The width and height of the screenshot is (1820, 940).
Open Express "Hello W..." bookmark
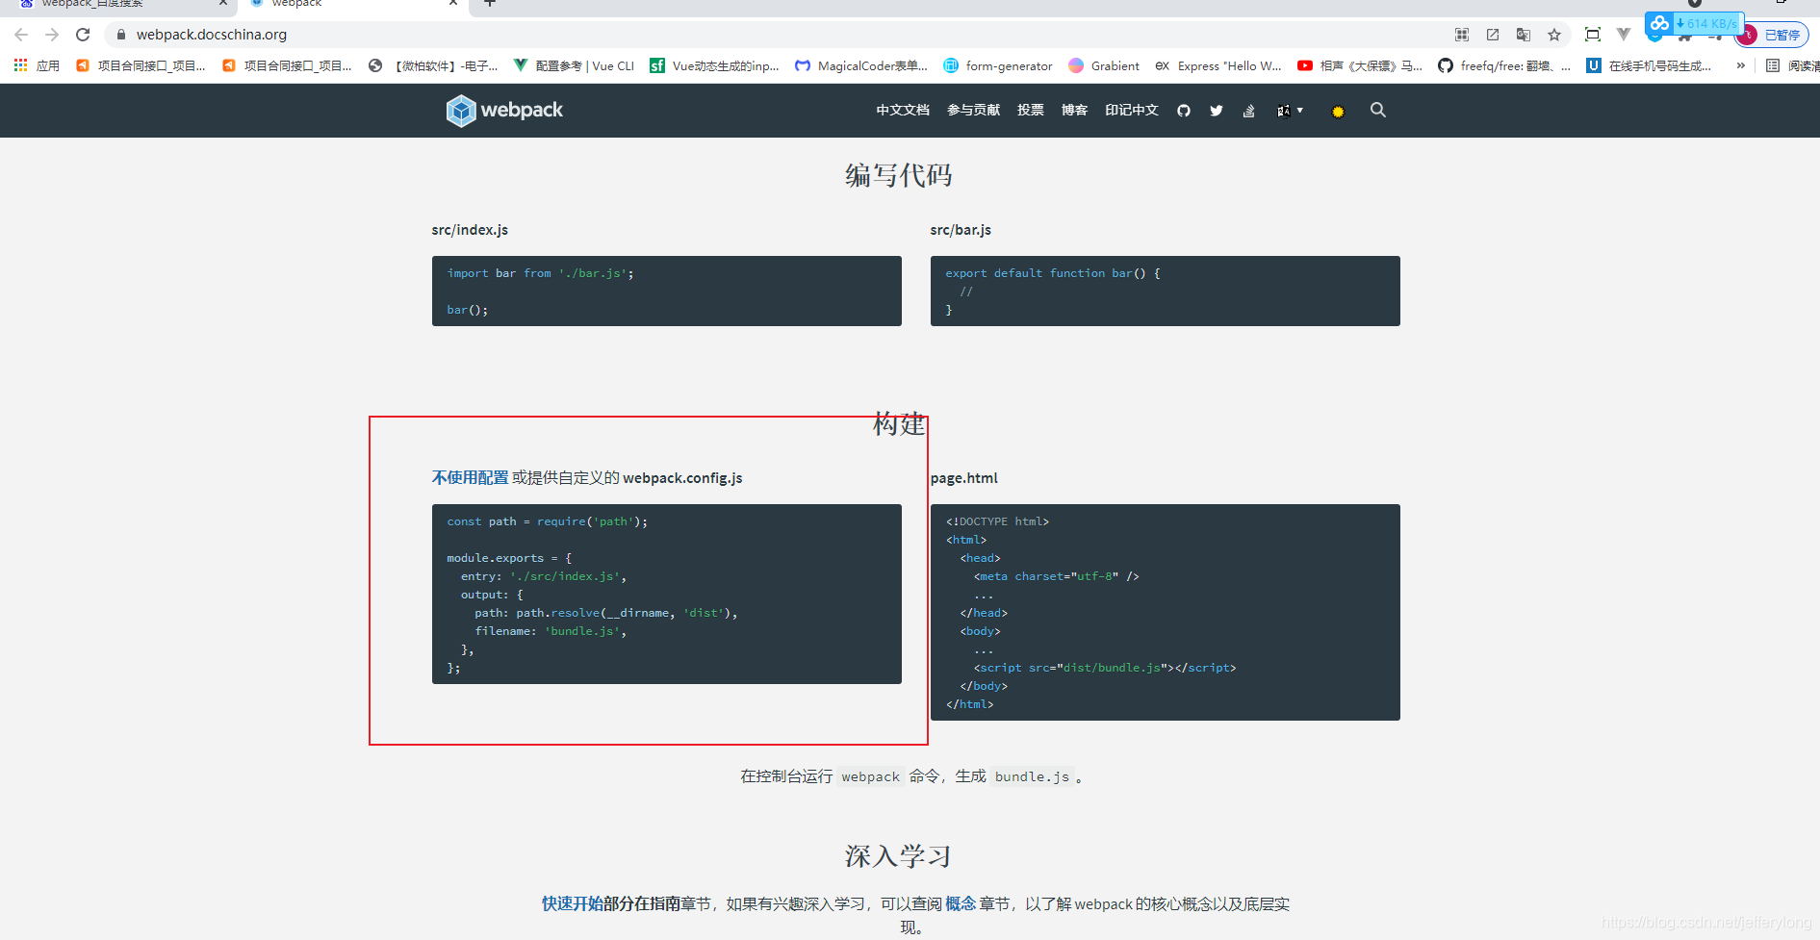coord(1218,65)
